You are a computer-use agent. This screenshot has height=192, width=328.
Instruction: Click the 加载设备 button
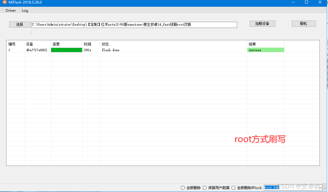point(262,24)
